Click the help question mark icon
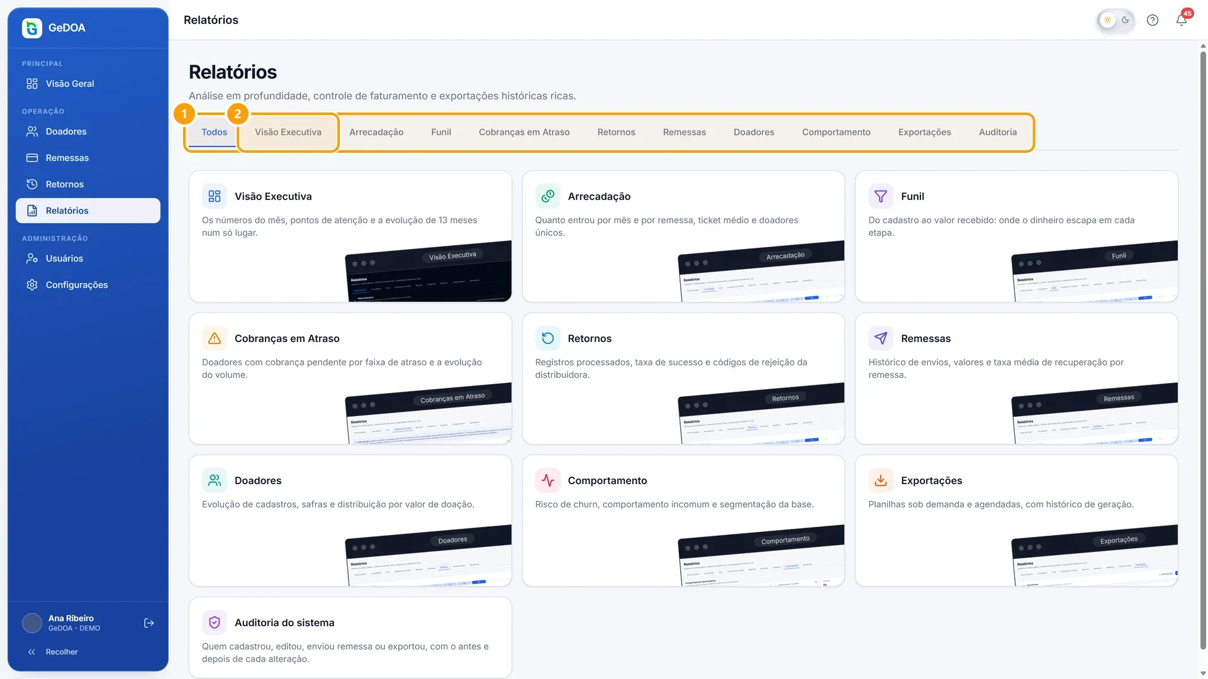The width and height of the screenshot is (1208, 679). click(x=1152, y=20)
